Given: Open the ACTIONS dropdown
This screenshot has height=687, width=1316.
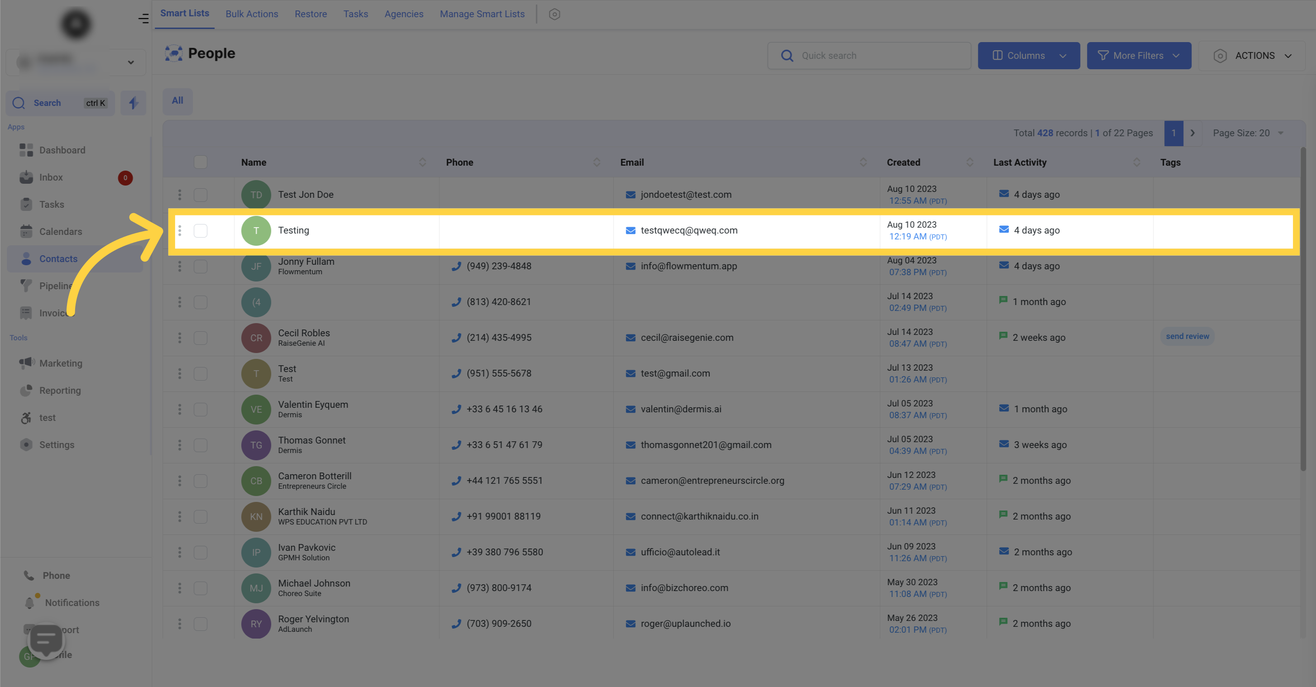Looking at the screenshot, I should click(x=1252, y=56).
